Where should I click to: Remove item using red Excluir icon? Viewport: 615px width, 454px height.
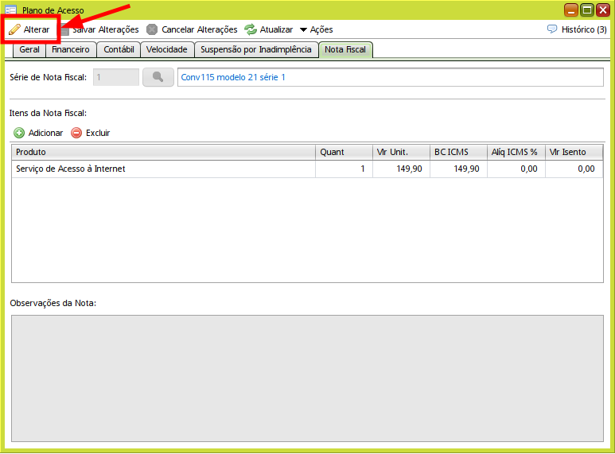pyautogui.click(x=76, y=133)
